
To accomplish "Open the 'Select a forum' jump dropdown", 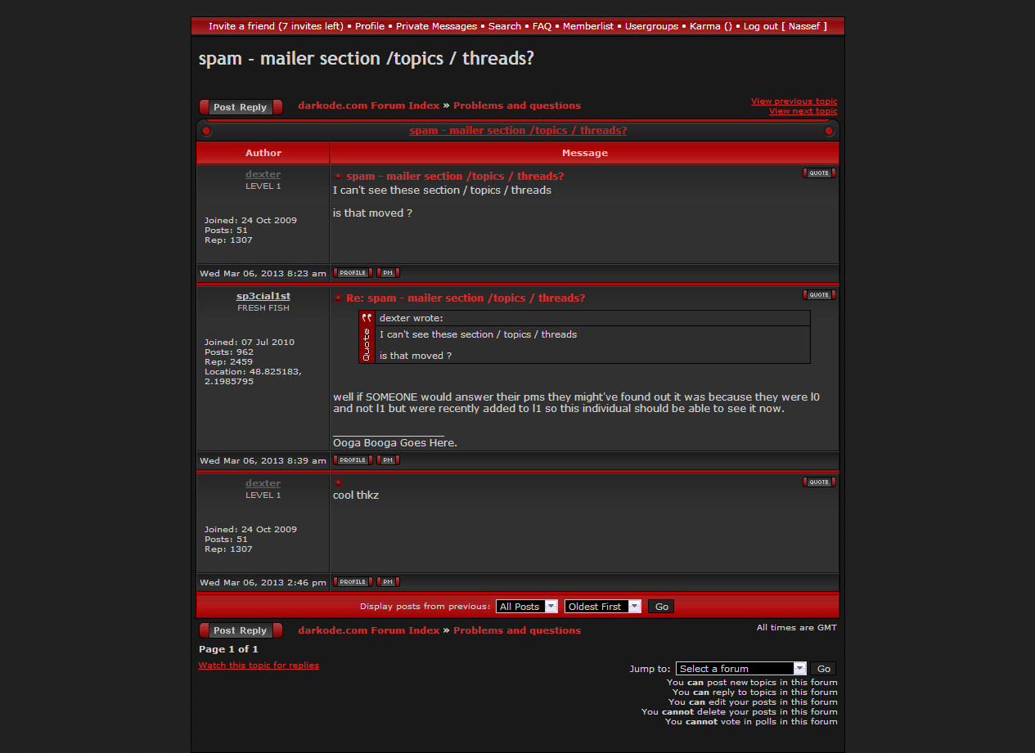I will 740,669.
